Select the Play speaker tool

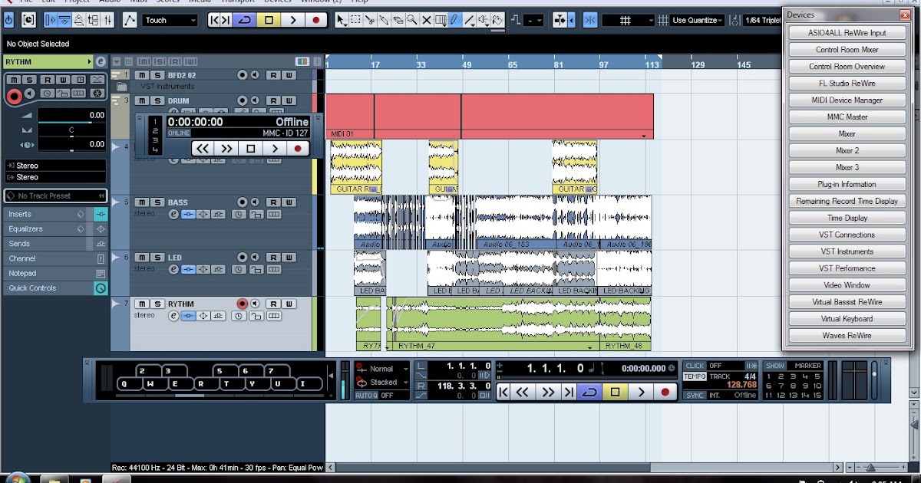[484, 21]
